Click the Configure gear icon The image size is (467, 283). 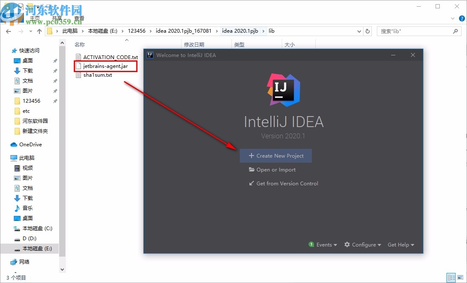point(347,244)
